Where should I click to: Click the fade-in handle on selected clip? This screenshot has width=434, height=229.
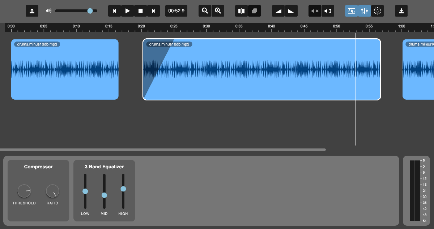point(159,69)
